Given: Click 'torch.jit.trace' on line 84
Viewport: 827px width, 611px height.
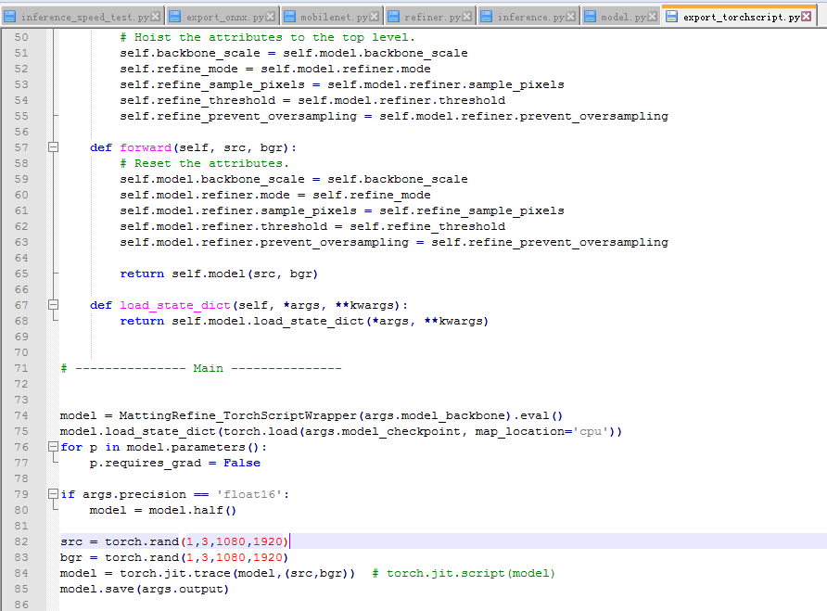Looking at the screenshot, I should (175, 573).
